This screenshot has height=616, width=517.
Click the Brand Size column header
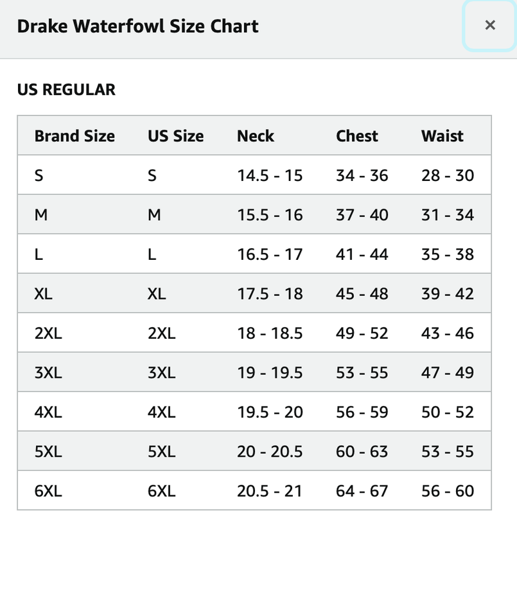coord(74,136)
